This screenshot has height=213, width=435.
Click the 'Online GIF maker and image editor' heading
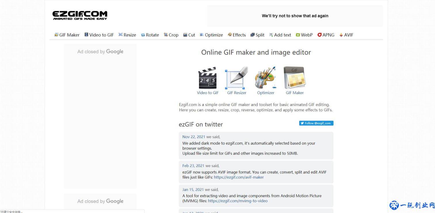click(x=256, y=52)
